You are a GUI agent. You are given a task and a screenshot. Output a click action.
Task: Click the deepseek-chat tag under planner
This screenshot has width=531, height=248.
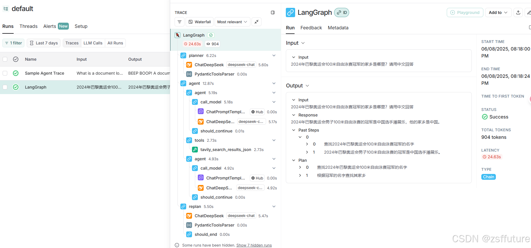(x=241, y=65)
